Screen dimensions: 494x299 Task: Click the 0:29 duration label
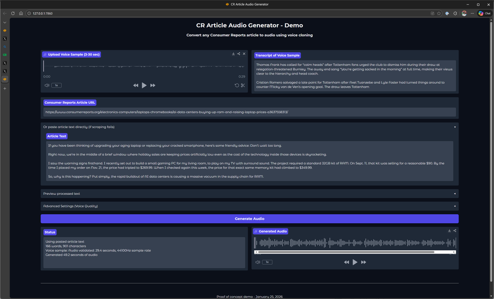click(242, 77)
